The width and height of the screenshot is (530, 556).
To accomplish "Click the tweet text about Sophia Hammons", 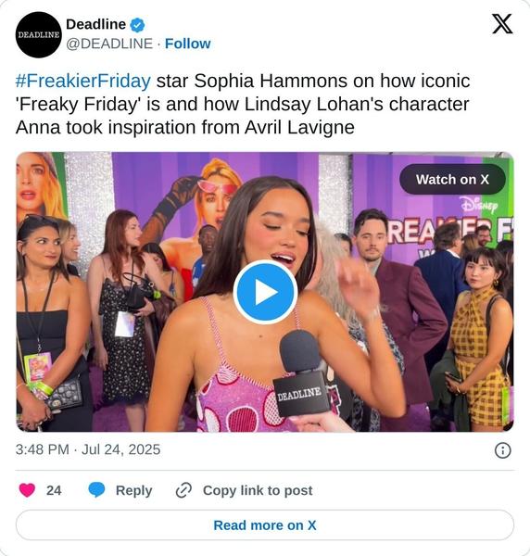I will 243,104.
